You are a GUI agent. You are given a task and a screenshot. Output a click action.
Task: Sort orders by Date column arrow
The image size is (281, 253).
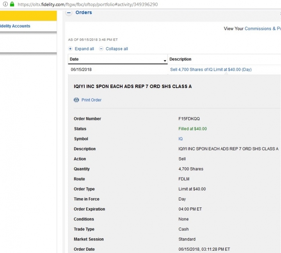(165, 61)
